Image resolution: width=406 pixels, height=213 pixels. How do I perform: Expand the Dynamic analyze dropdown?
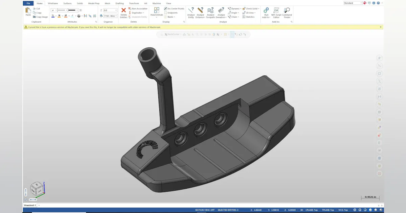click(x=241, y=9)
